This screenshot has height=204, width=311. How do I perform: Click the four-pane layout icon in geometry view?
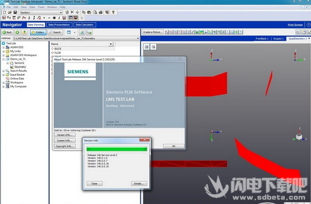pos(146,47)
